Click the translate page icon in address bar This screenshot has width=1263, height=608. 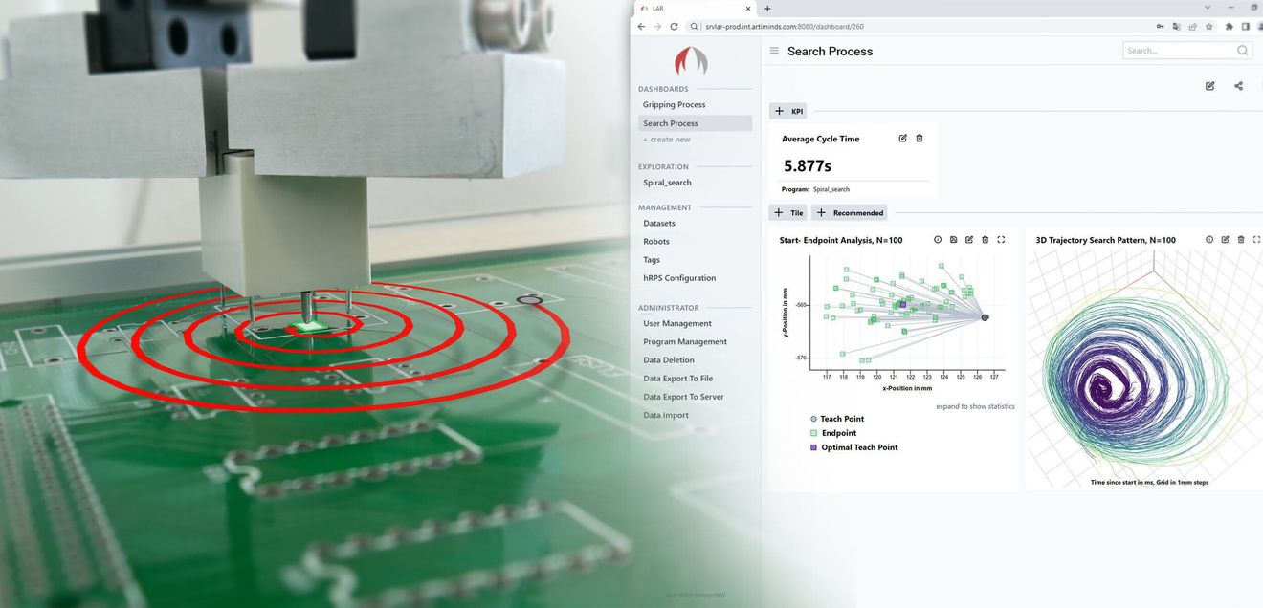tap(1177, 27)
